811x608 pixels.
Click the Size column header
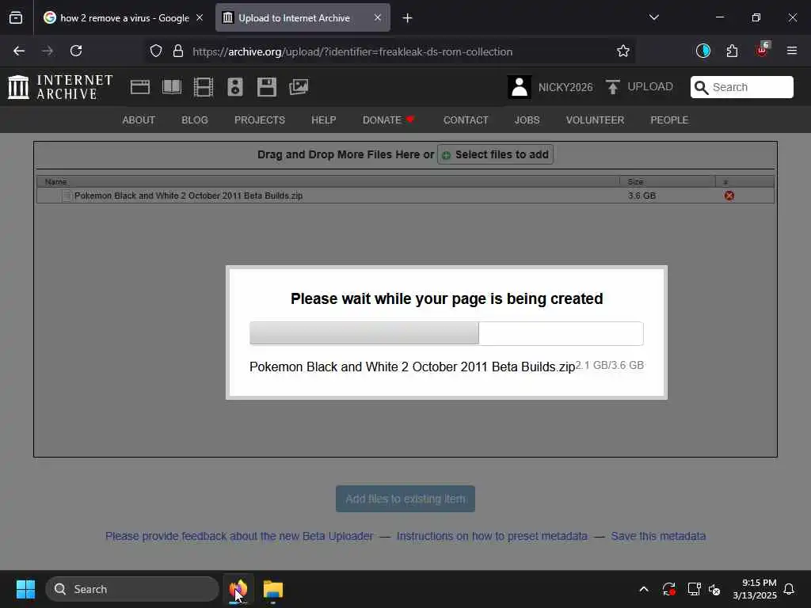[667, 181]
